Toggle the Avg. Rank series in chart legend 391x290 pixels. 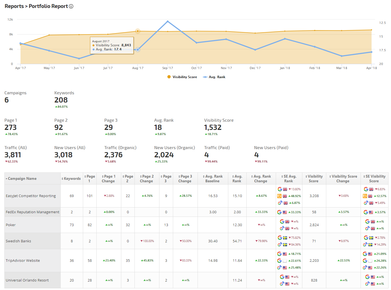coord(214,77)
